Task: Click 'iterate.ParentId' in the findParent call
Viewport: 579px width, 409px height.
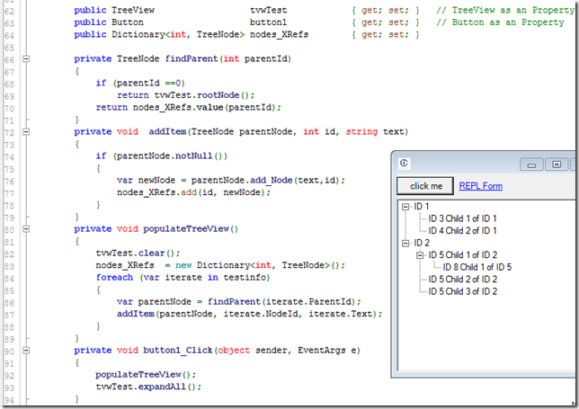Action: [x=308, y=302]
